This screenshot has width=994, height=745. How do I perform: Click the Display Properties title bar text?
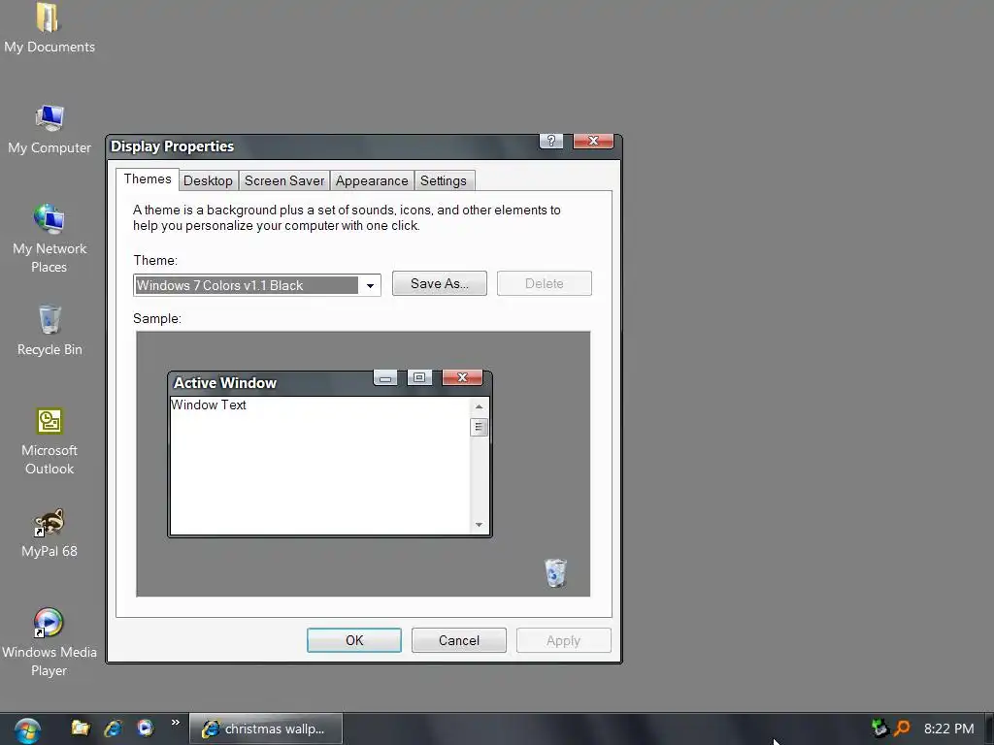[172, 146]
